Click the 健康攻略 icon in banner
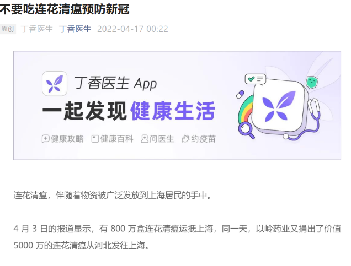The width and height of the screenshot is (351, 266). coord(45,139)
